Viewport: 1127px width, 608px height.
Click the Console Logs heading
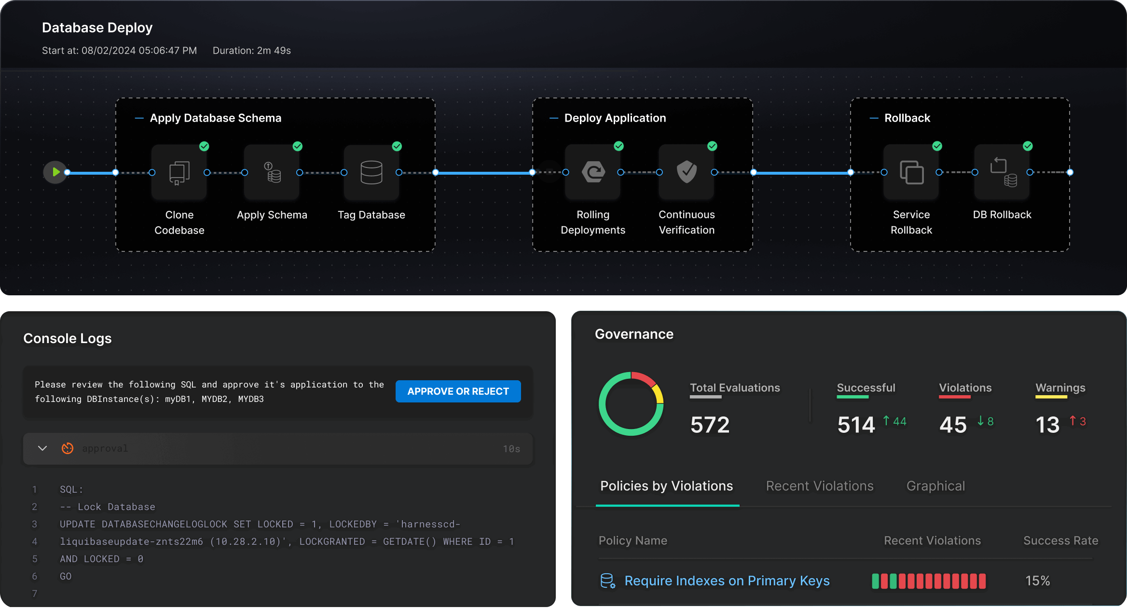(68, 338)
